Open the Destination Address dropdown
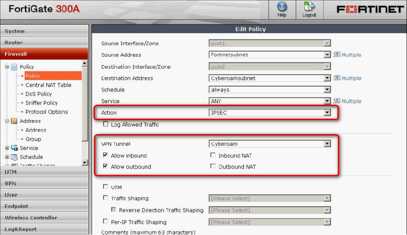Image resolution: width=407 pixels, height=235 pixels. pos(270,78)
